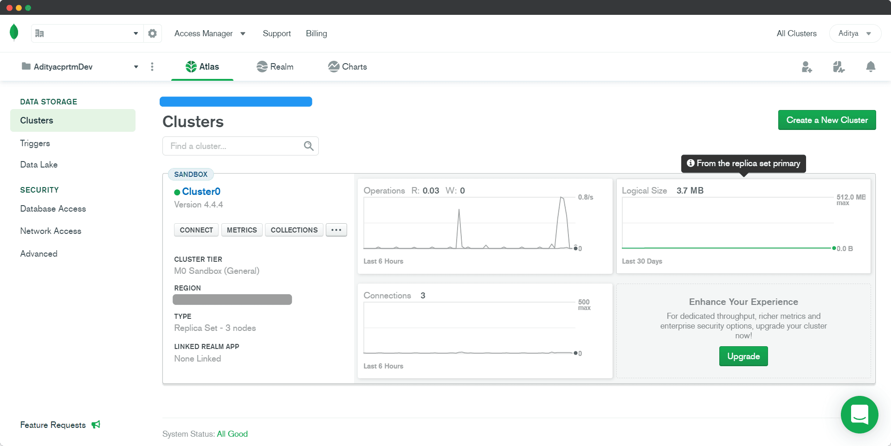This screenshot has height=446, width=891.
Task: Select Network Access in the sidebar
Action: pos(51,231)
